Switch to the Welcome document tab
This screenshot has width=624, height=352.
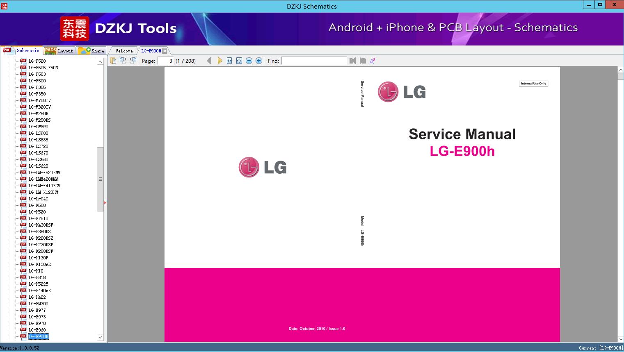pyautogui.click(x=124, y=51)
